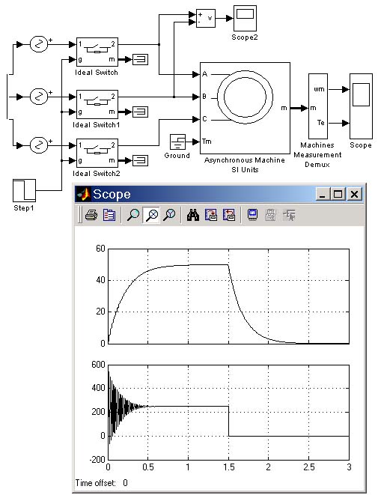Click the Lock axes selection icon
This screenshot has width=378, height=495.
click(270, 216)
